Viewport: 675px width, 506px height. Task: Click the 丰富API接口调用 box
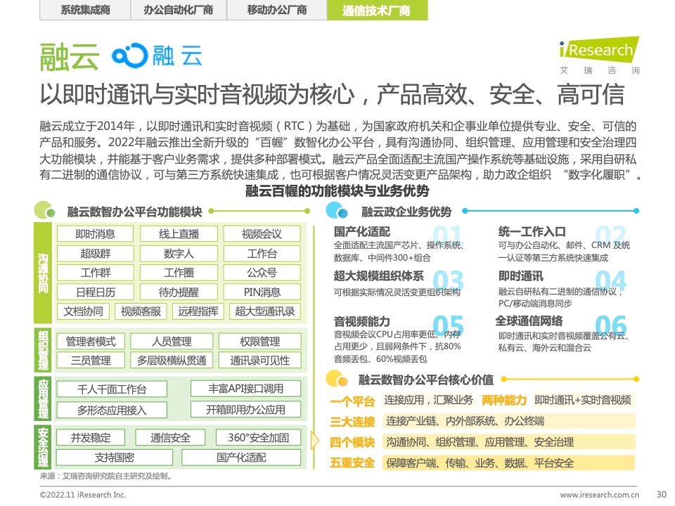[x=245, y=389]
